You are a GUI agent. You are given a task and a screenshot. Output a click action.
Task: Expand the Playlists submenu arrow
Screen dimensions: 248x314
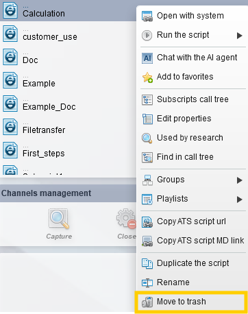tap(239, 200)
